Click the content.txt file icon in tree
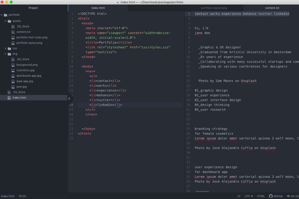Screen dimensions: 299x199 [13, 32]
